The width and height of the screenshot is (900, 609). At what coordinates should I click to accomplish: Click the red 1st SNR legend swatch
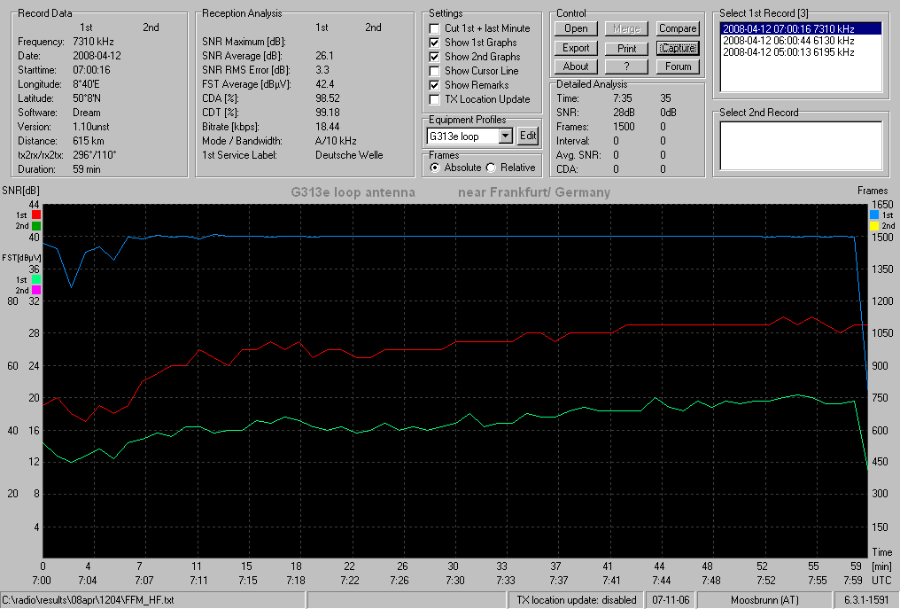click(x=36, y=215)
